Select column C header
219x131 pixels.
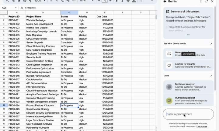tap(69, 12)
